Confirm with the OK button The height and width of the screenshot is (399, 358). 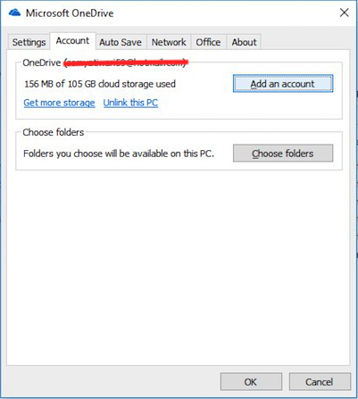251,381
